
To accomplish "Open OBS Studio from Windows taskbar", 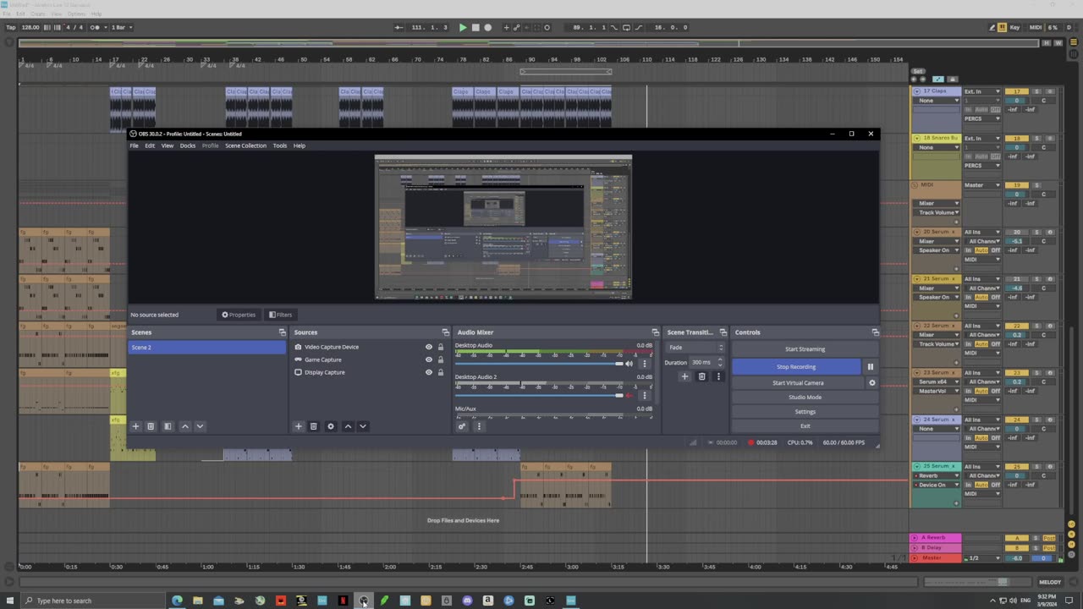I will click(x=364, y=601).
